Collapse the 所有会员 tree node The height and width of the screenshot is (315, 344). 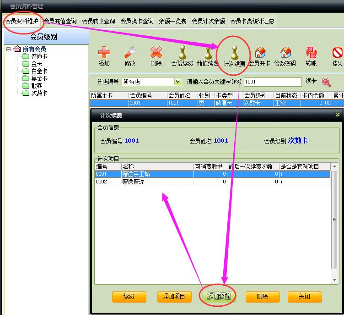pos(8,49)
